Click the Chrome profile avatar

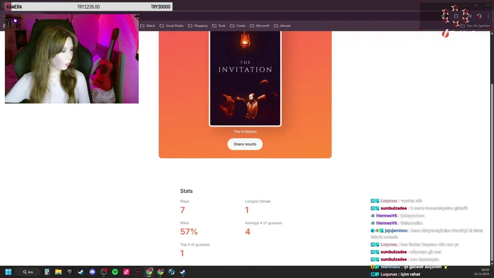(479, 16)
